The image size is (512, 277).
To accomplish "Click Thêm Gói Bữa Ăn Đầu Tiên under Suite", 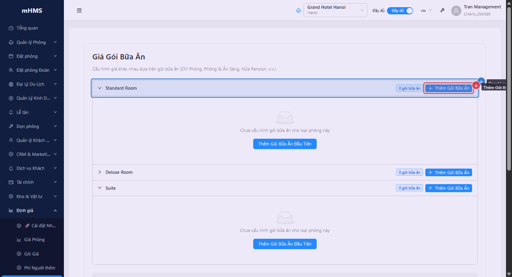I will pyautogui.click(x=285, y=244).
